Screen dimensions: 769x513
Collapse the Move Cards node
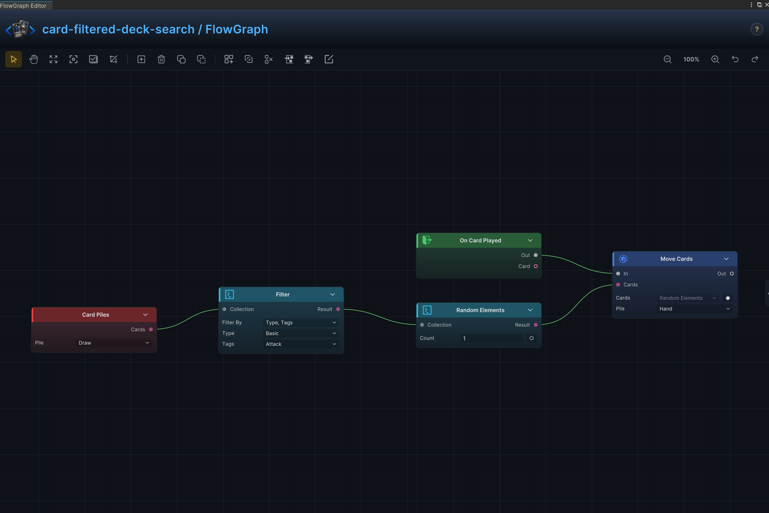tap(726, 259)
